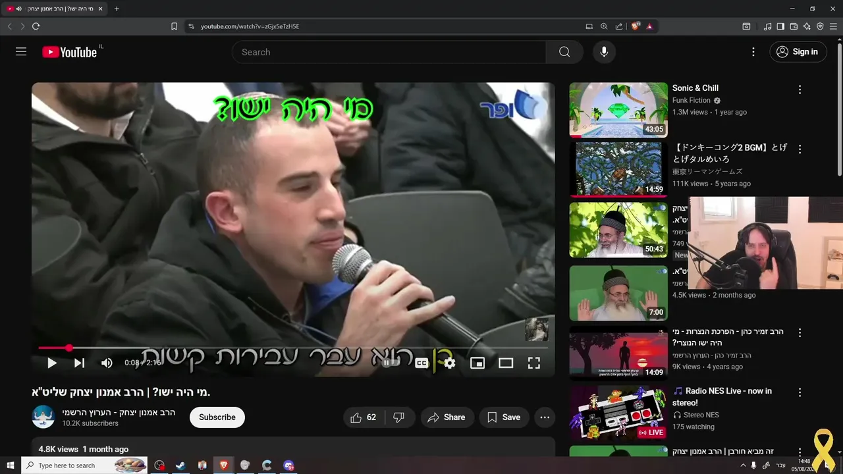
Task: Open the YouTube hamburger guide menu
Action: (x=21, y=51)
